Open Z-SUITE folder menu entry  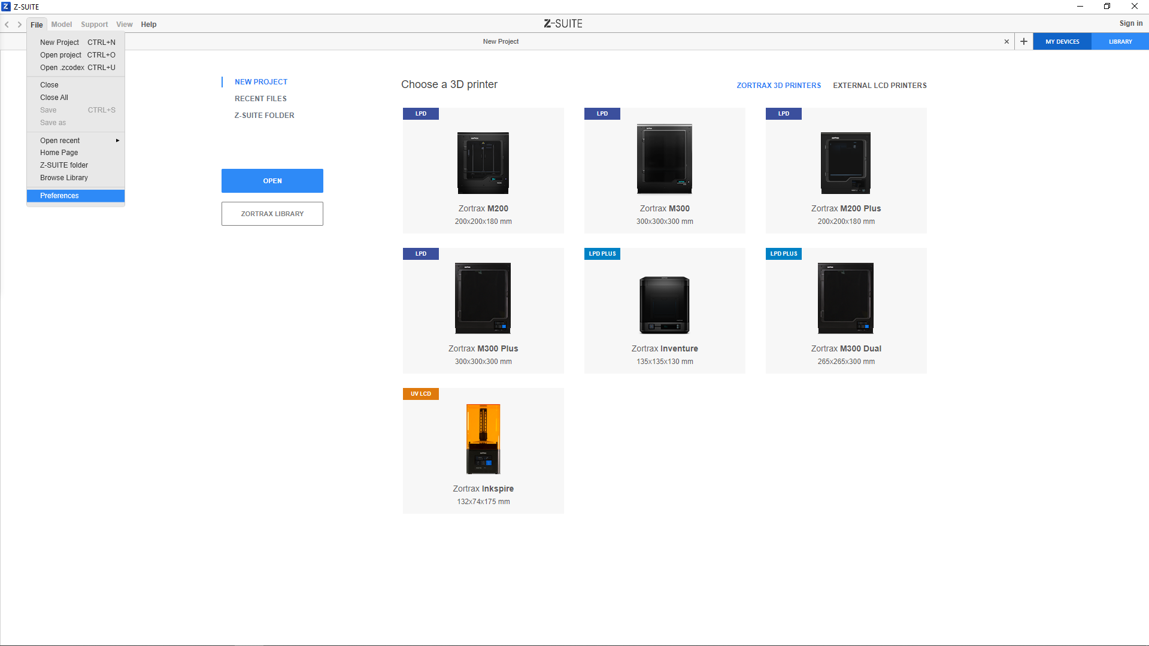click(76, 165)
